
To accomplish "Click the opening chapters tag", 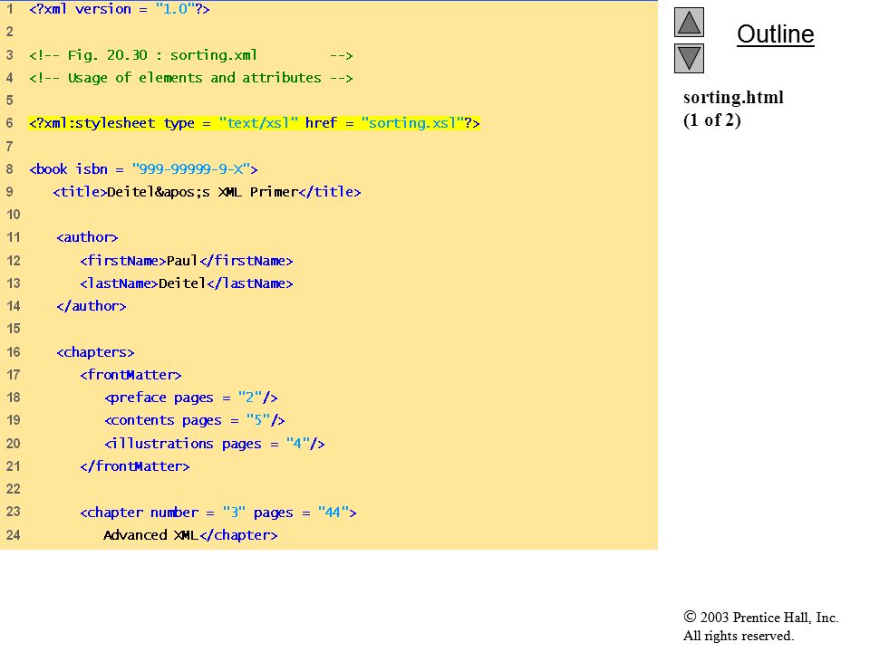I will 95,352.
